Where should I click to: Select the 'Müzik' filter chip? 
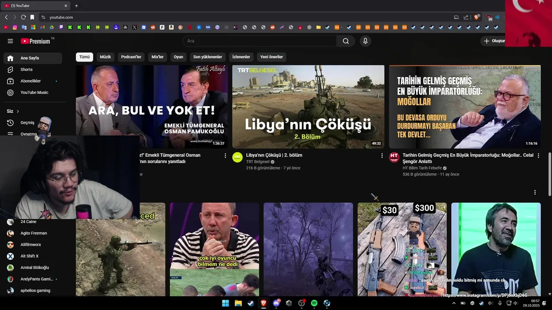point(105,57)
